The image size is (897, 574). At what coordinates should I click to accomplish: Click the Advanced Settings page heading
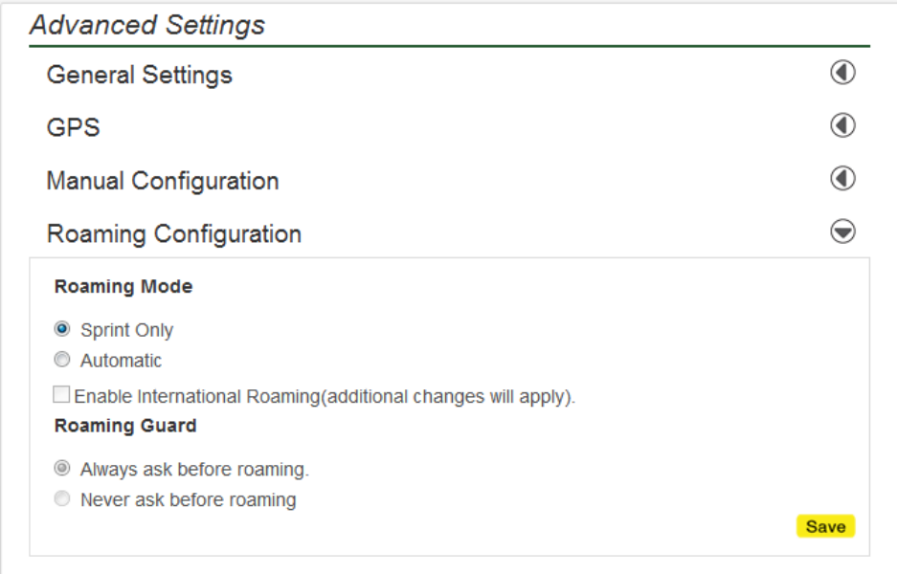tap(147, 25)
